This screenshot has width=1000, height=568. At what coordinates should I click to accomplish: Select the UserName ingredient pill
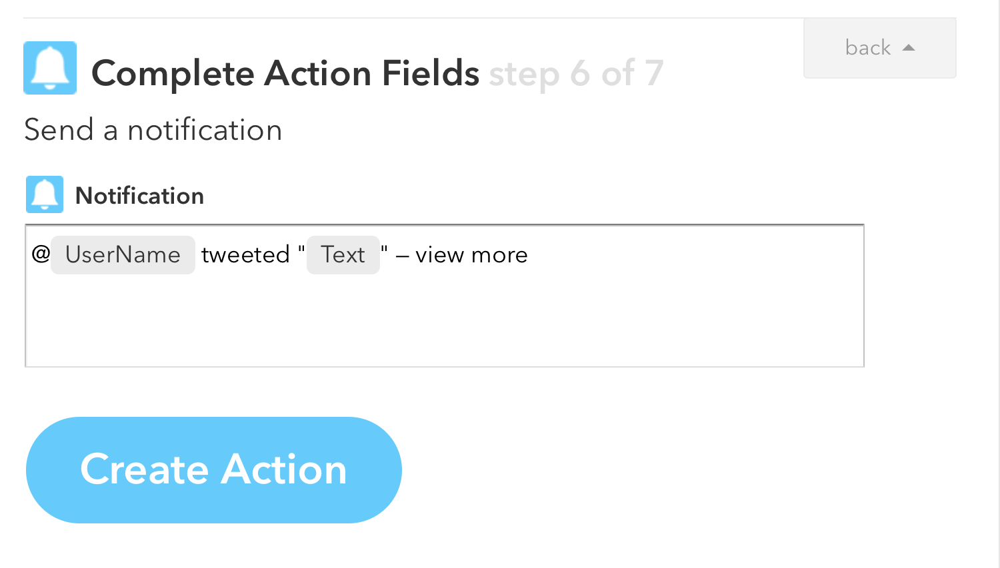coord(123,255)
